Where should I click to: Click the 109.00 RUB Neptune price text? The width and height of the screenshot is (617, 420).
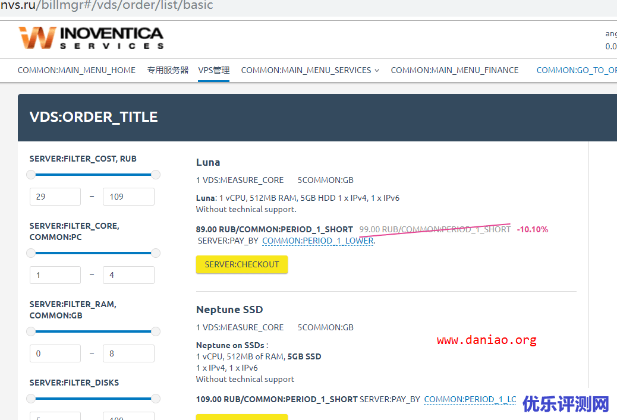pyautogui.click(x=276, y=399)
